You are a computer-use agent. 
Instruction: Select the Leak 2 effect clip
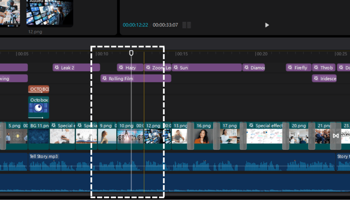coord(76,68)
